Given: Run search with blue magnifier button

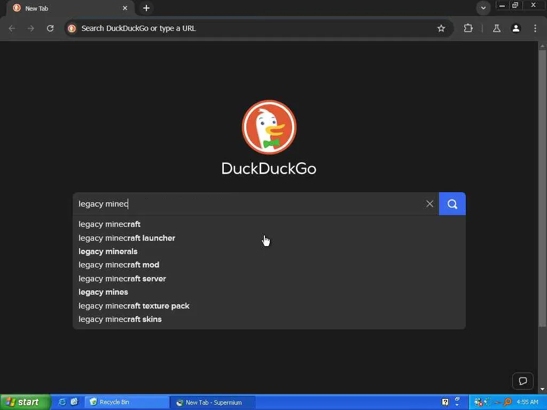Looking at the screenshot, I should point(452,203).
